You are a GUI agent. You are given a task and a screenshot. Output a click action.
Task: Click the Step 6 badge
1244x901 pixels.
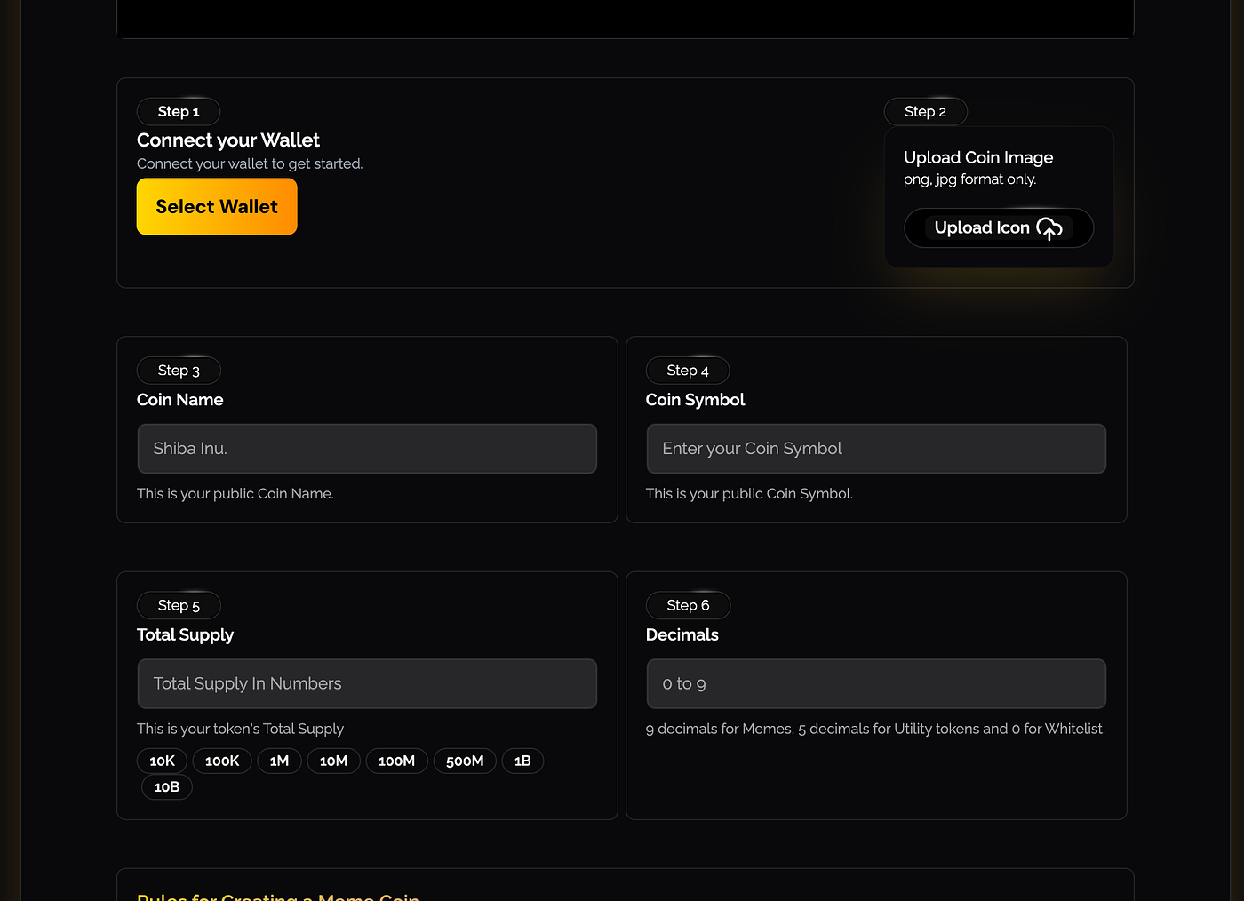pos(688,606)
